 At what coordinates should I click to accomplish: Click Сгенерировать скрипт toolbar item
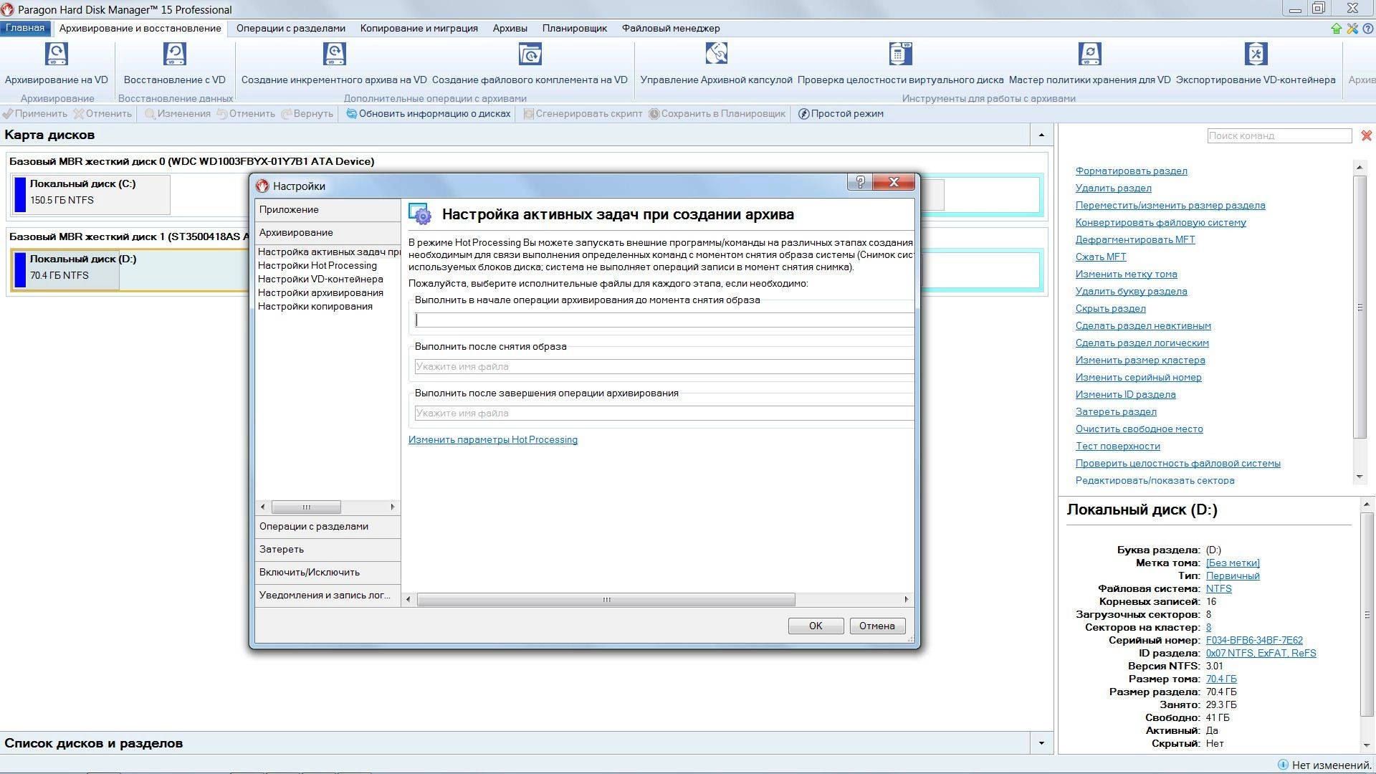pos(583,113)
